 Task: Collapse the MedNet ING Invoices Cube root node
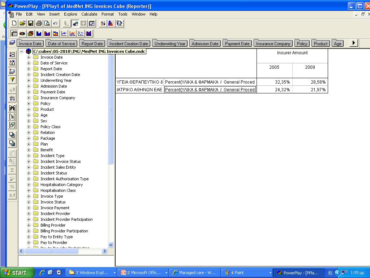[x=21, y=51]
